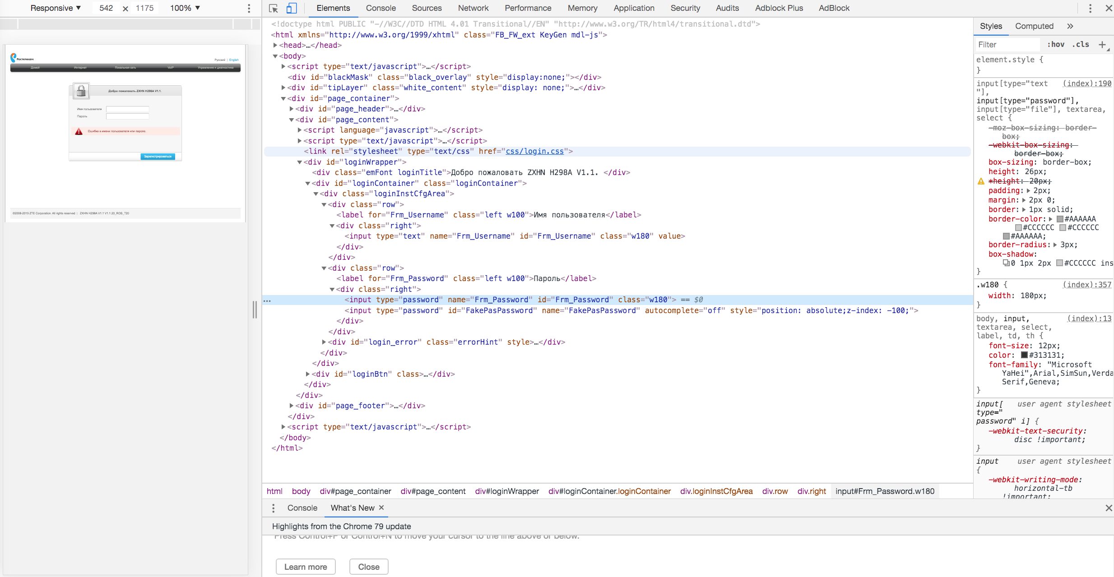Screen dimensions: 1114x577
Task: Toggle the :hov element state button
Action: [x=1056, y=44]
